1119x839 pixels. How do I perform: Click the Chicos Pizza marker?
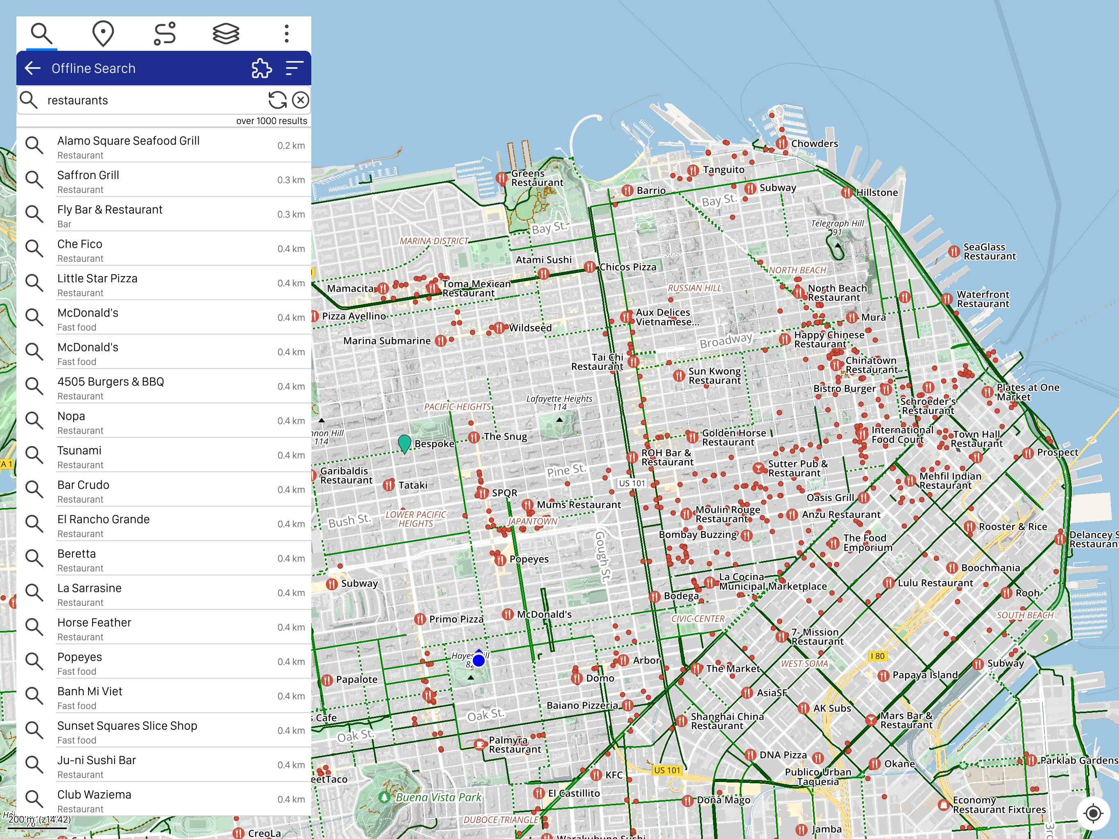pos(590,267)
